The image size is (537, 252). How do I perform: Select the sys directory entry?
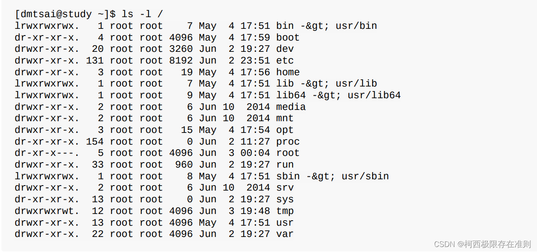(285, 199)
